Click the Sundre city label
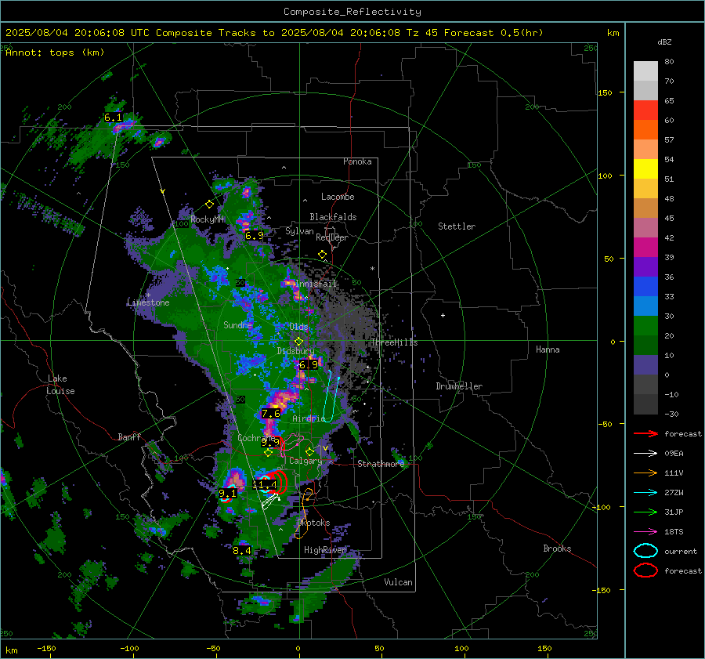 coord(238,324)
